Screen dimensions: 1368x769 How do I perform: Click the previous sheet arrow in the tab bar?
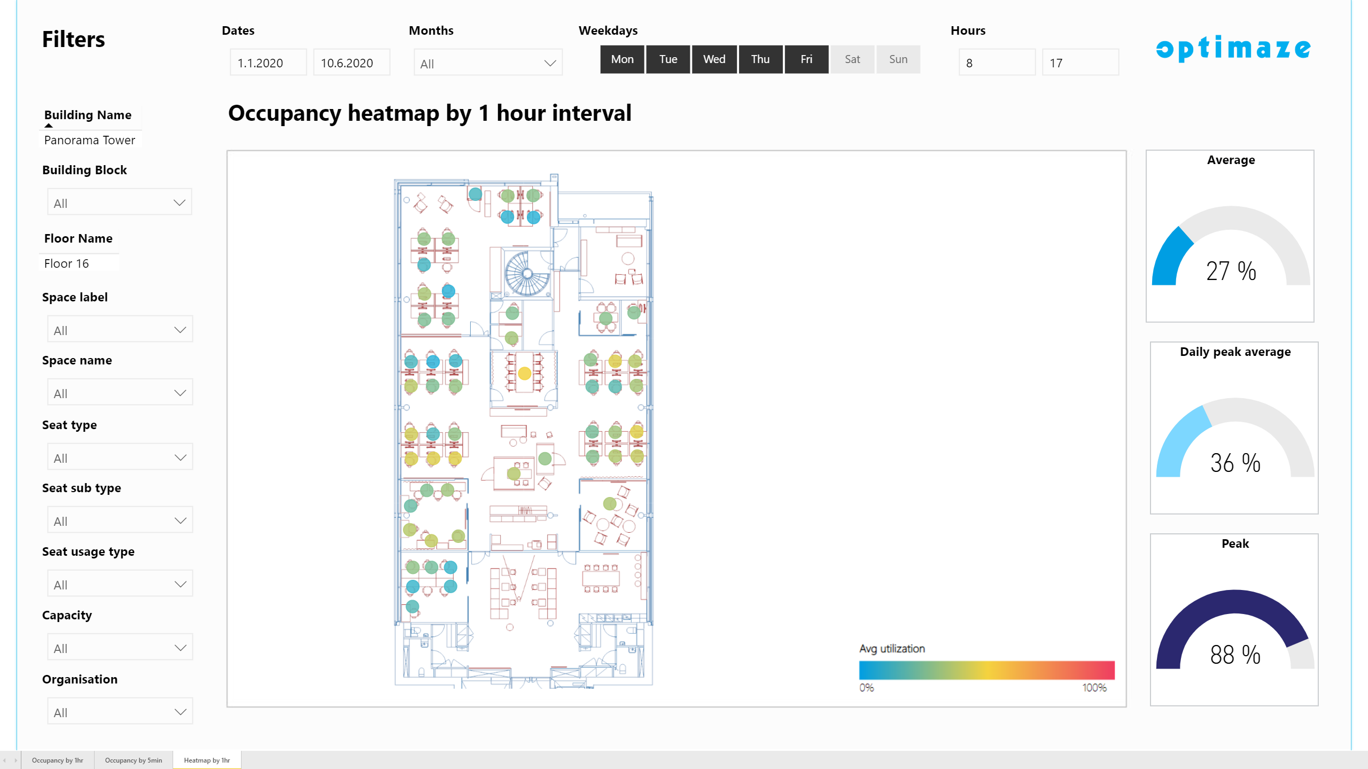5,760
